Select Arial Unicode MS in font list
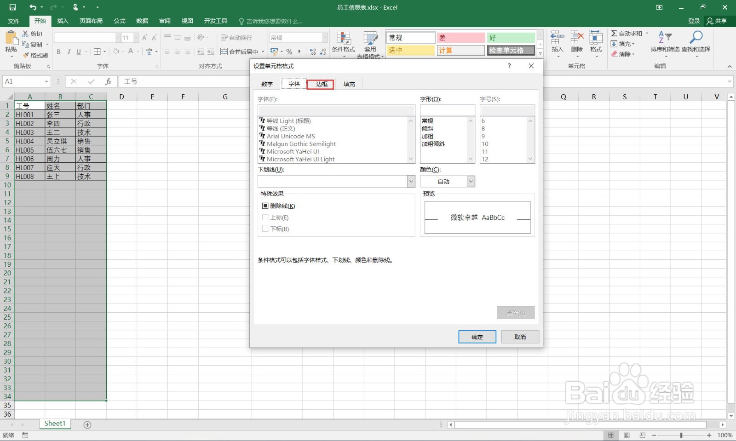Viewport: 736px width, 441px height. 291,136
